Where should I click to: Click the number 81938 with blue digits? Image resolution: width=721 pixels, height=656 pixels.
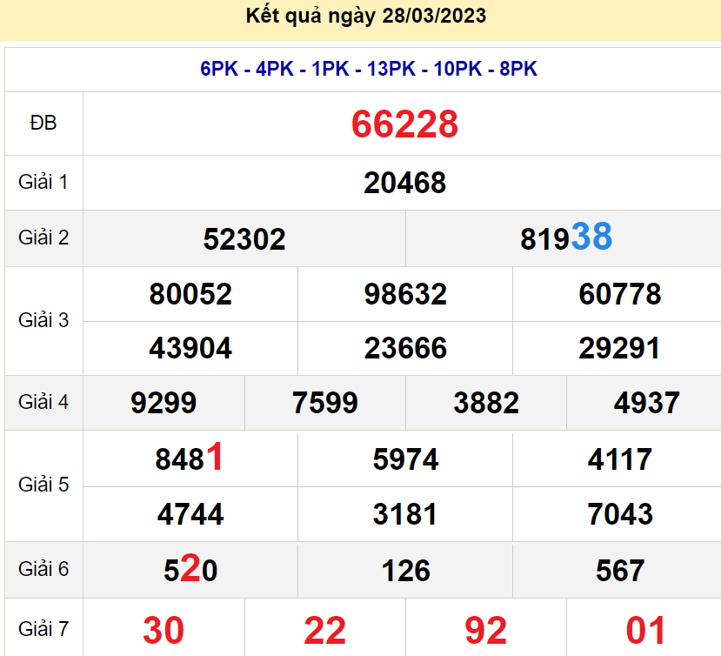(x=566, y=238)
